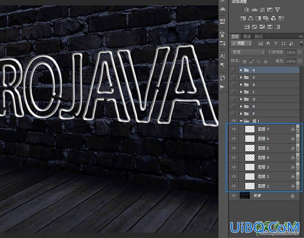Image resolution: width=304 pixels, height=238 pixels.
Task: Show the V group via visibility box
Action: click(x=234, y=77)
